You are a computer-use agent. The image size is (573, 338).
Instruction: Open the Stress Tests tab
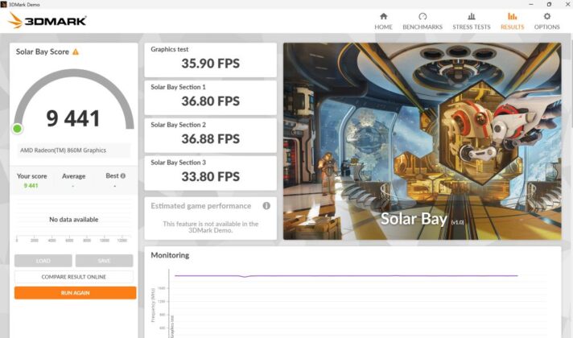(x=472, y=21)
